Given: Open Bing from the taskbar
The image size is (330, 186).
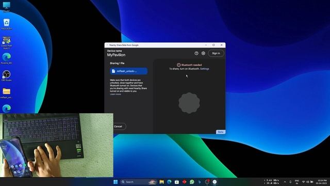Looking at the screenshot, I should pos(200,182).
